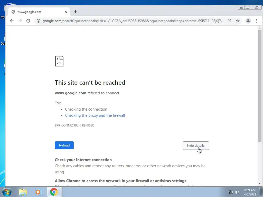
Task: Select the www.google.com tab
Action: [x=39, y=12]
